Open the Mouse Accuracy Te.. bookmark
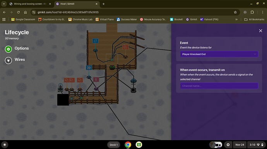Screen dimensions: 267x149 coord(153,20)
